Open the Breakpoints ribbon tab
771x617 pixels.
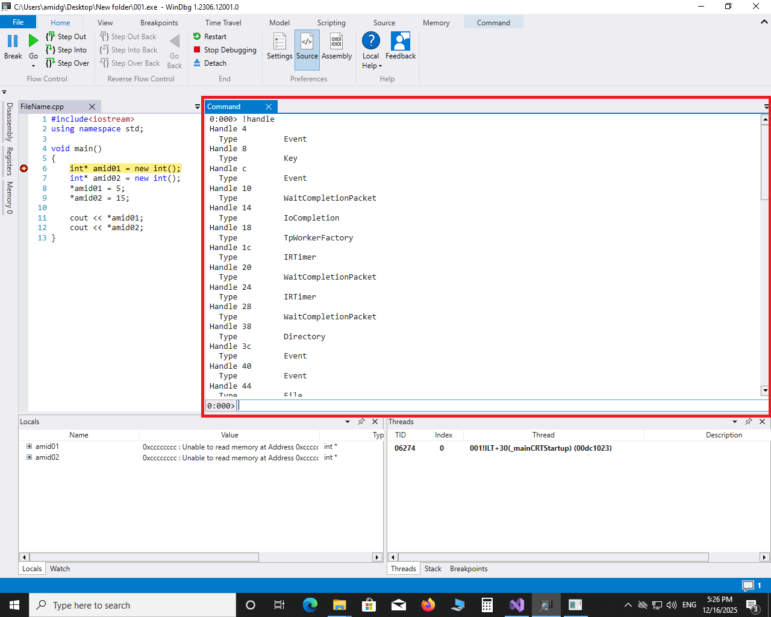(x=159, y=23)
